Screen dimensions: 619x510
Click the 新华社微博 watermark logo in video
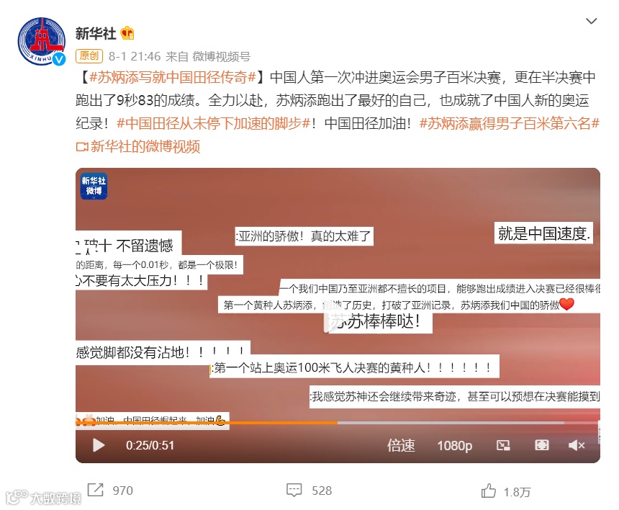click(94, 186)
